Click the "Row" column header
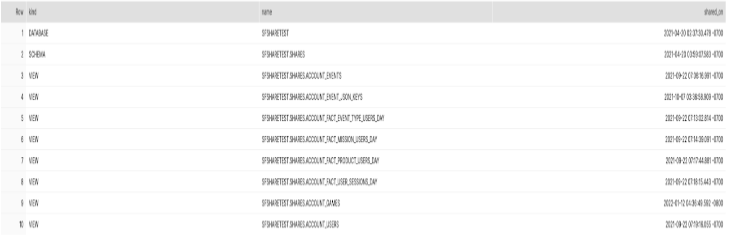 [x=19, y=13]
